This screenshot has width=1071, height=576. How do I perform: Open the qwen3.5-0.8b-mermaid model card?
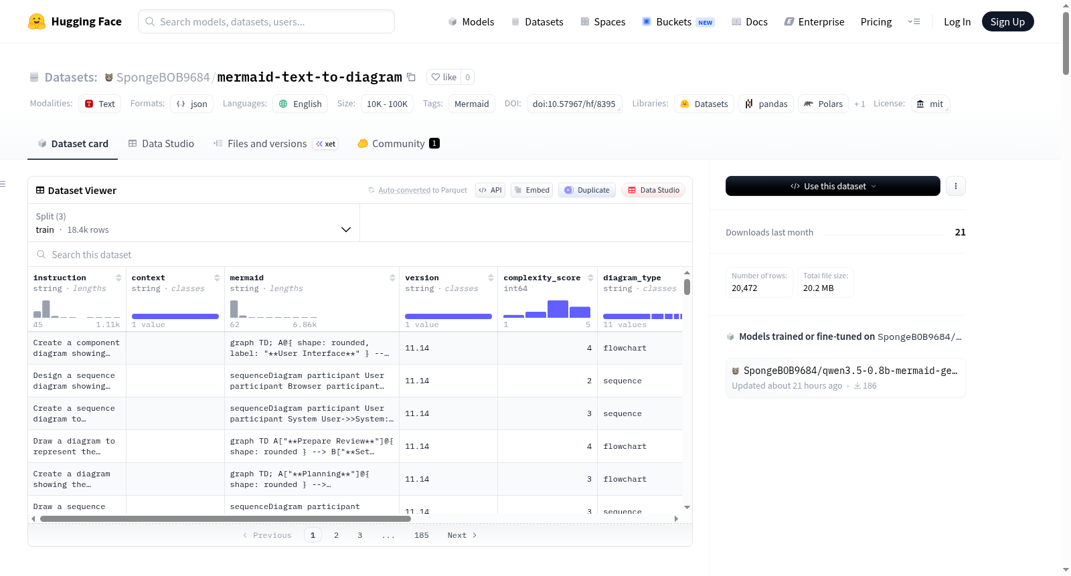[845, 378]
